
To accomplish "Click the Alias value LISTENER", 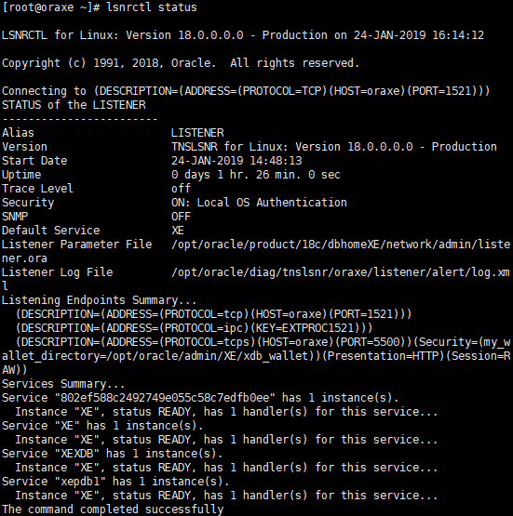I will 197,133.
